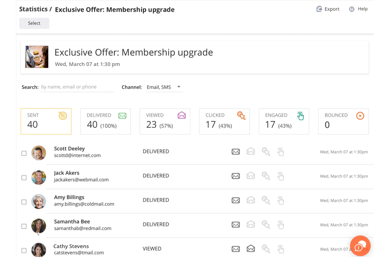The width and height of the screenshot is (388, 259).
Task: Toggle the Cathy Stevens checkbox
Action: (x=24, y=251)
